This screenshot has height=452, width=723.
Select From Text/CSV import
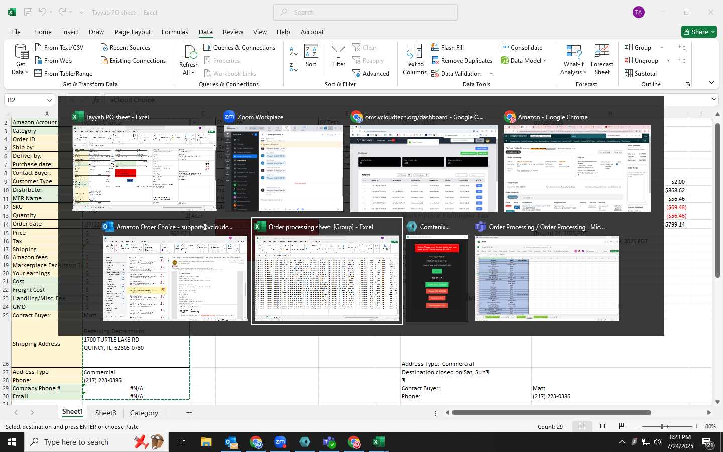click(x=59, y=48)
